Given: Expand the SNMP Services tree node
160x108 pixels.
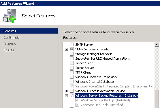Looking at the screenshot, I should pos(66,49).
